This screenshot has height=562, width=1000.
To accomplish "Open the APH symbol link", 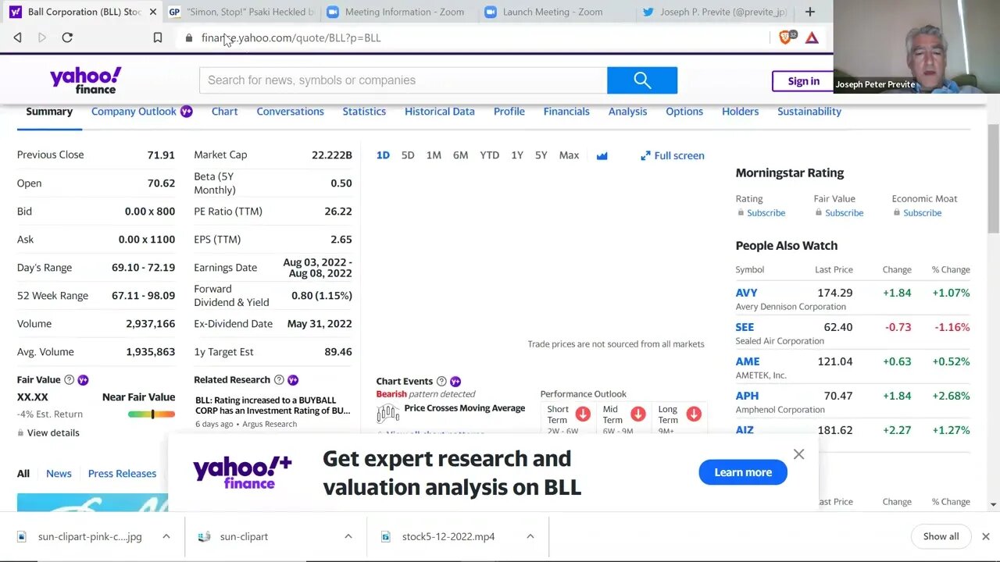I will click(x=747, y=396).
